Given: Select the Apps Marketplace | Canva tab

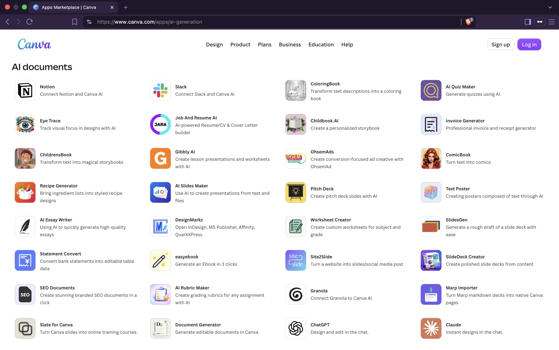Looking at the screenshot, I should pos(74,7).
